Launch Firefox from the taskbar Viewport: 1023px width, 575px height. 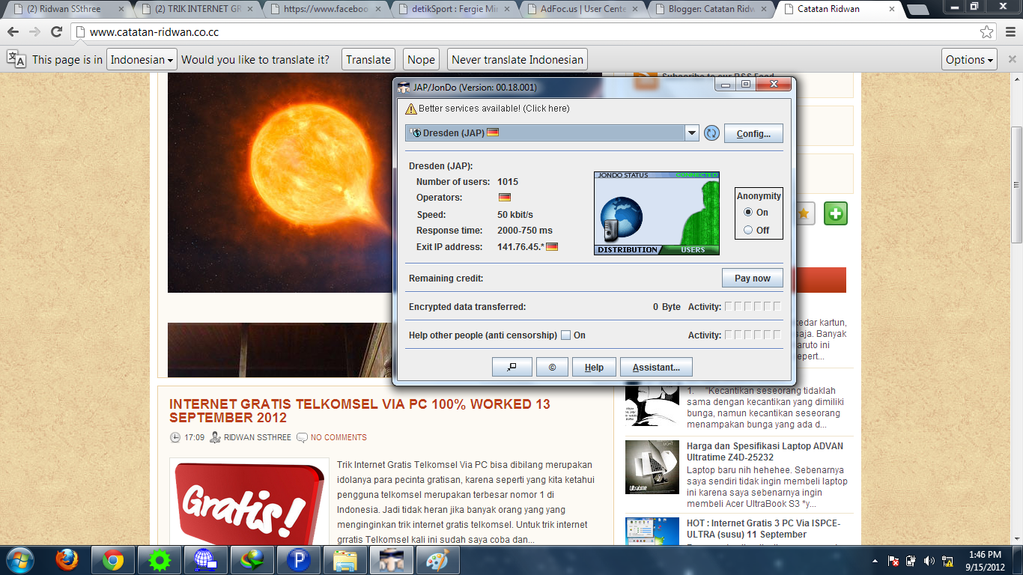pos(67,560)
